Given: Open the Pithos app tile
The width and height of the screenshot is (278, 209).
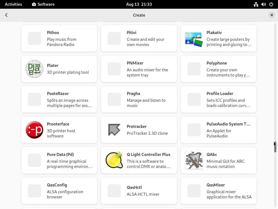Looking at the screenshot, I should pos(59,38).
